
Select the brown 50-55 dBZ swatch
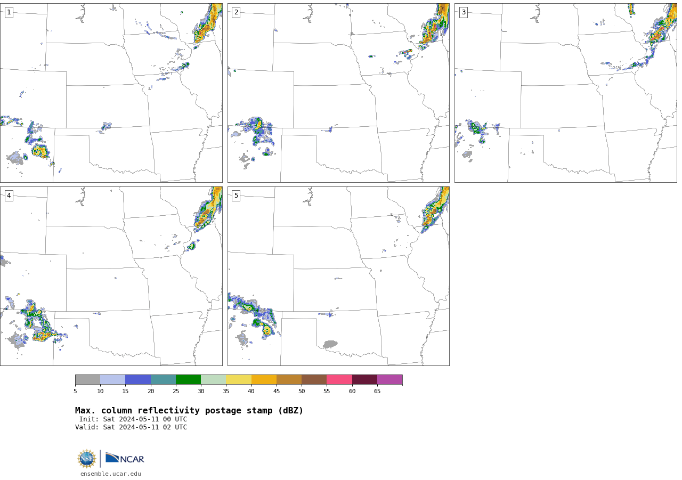tap(314, 380)
